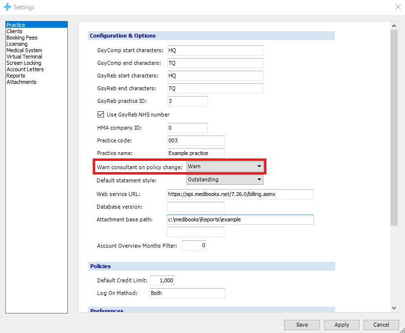The image size is (405, 333).
Task: Focus the Practice name text field
Action: pos(195,153)
